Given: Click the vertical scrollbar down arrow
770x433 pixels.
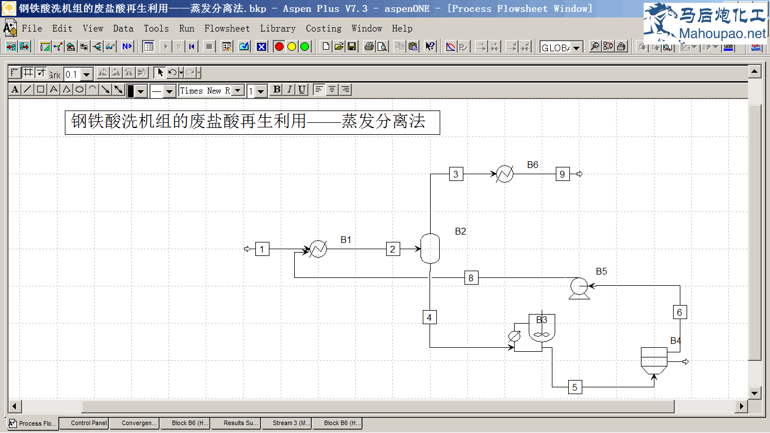Looking at the screenshot, I should 754,392.
